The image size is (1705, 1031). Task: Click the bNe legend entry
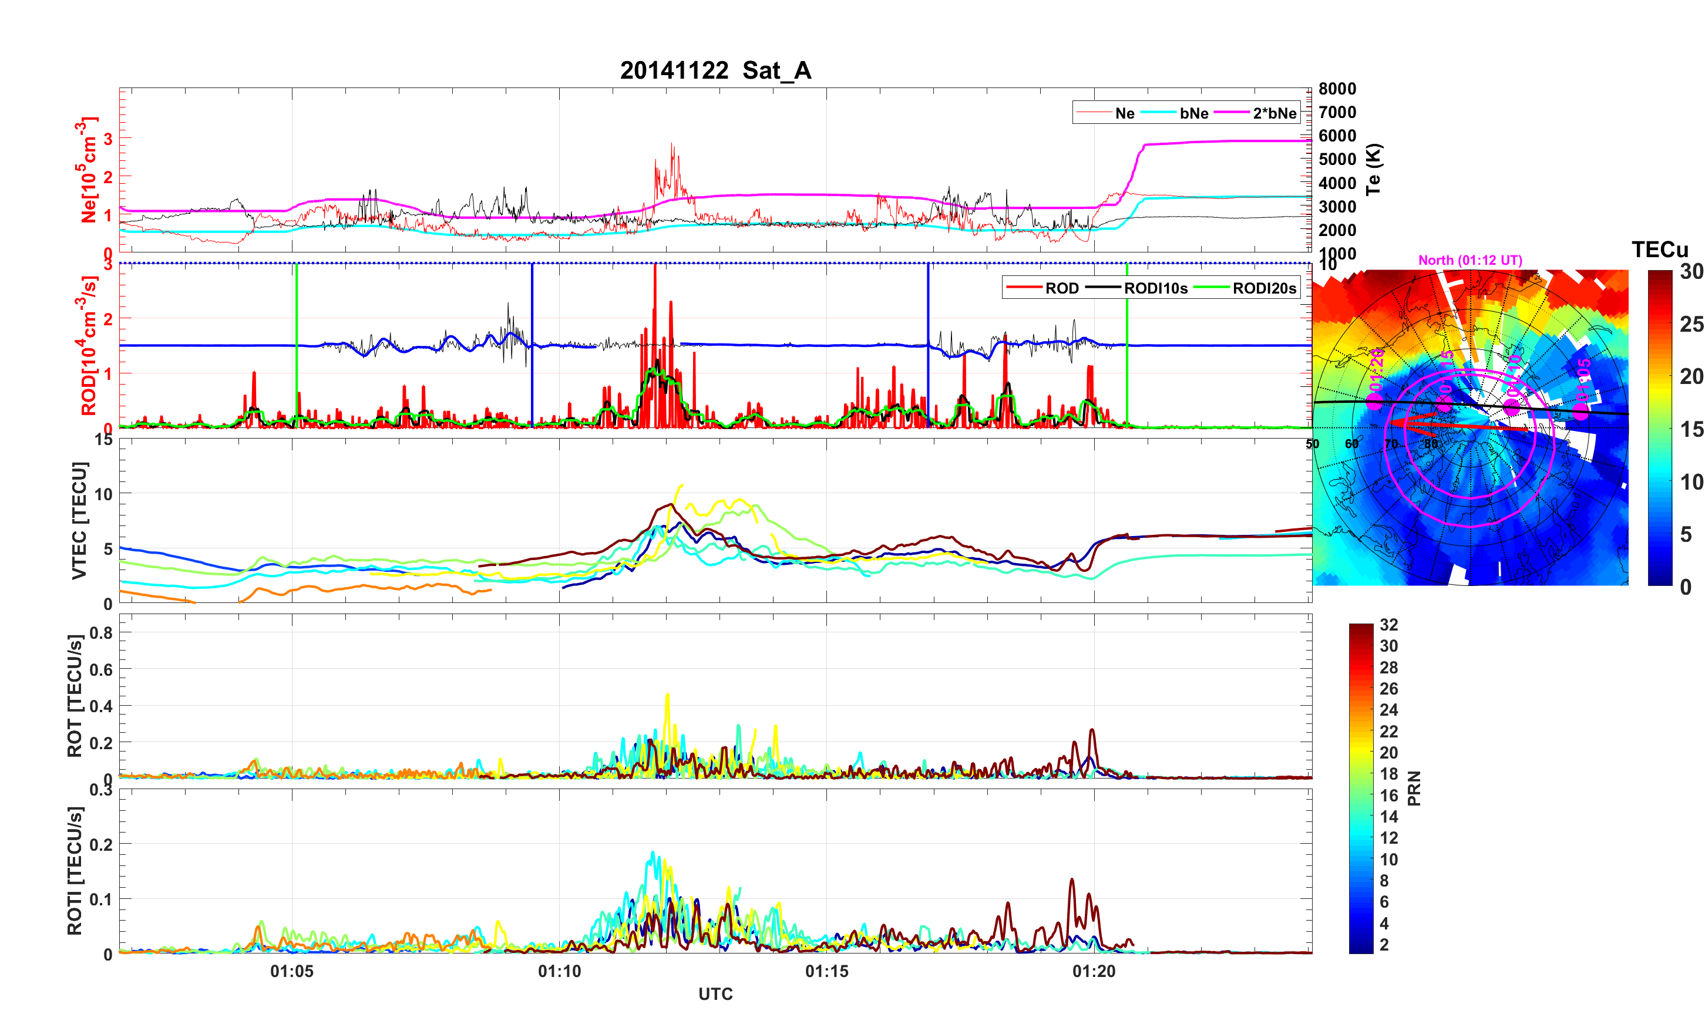1193,113
